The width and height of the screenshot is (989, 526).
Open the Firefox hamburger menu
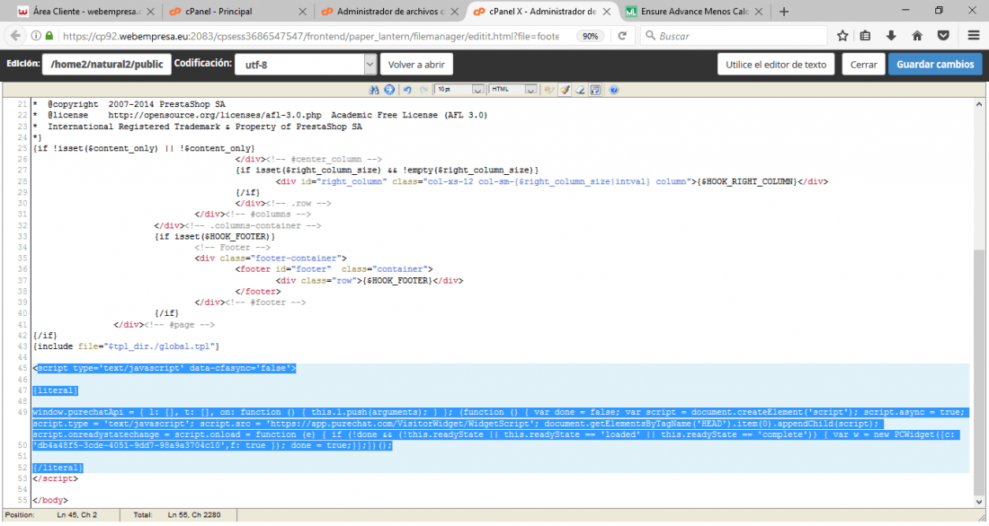tap(973, 36)
